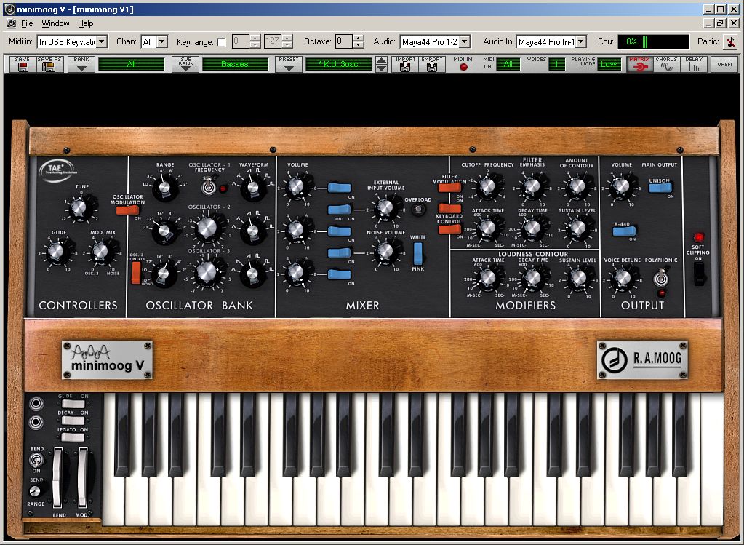Viewport: 744px width, 545px height.
Task: Toggle the Filter Modulation orange switch
Action: [449, 188]
